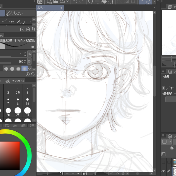Delete the selected sub tool

tap(33, 29)
